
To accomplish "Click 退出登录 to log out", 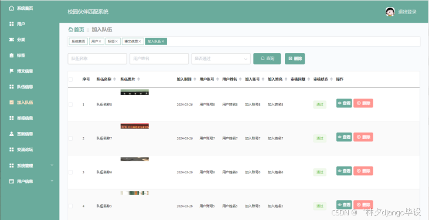I will [407, 12].
